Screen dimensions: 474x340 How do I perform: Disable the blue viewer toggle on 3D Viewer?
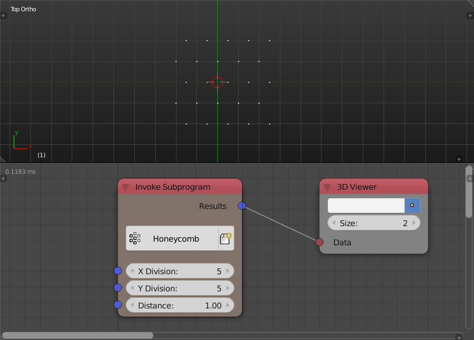point(412,205)
